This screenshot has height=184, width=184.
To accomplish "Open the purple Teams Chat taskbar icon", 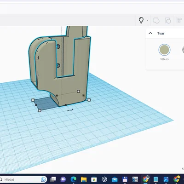I will pyautogui.click(x=63, y=179).
